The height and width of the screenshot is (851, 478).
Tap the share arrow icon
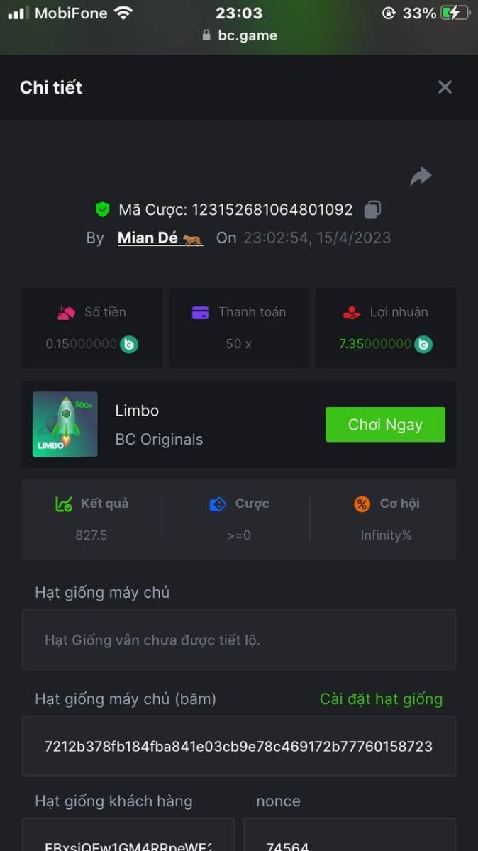pyautogui.click(x=421, y=176)
